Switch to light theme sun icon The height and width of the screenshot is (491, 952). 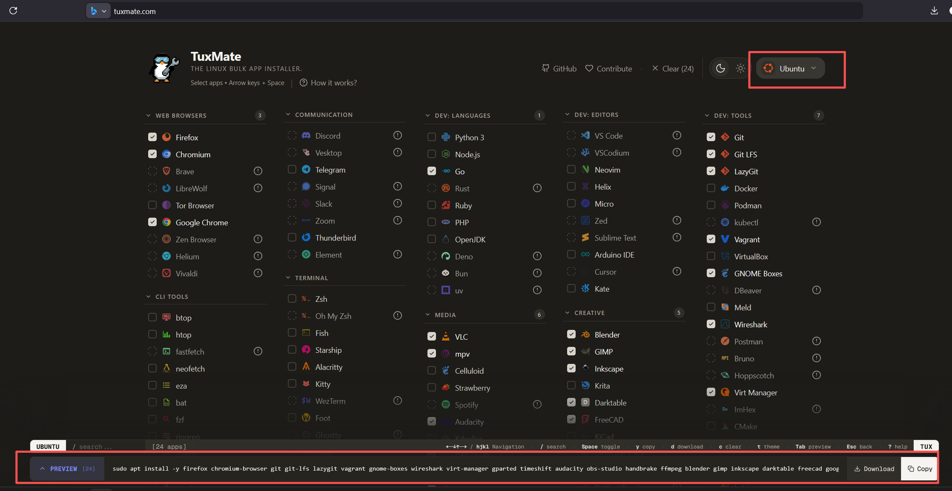coord(740,68)
